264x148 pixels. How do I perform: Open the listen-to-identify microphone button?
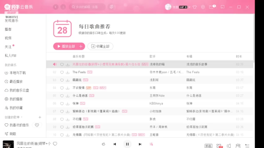(x=111, y=7)
